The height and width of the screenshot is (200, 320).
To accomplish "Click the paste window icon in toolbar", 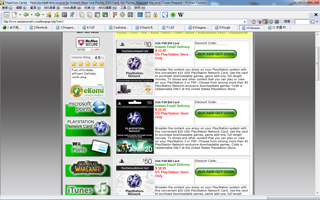I will [97, 15].
